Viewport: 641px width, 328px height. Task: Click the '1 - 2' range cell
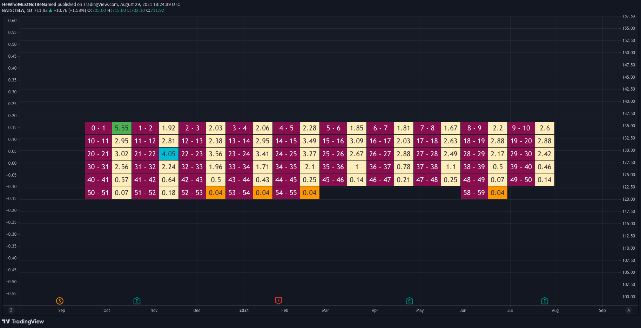pyautogui.click(x=145, y=128)
